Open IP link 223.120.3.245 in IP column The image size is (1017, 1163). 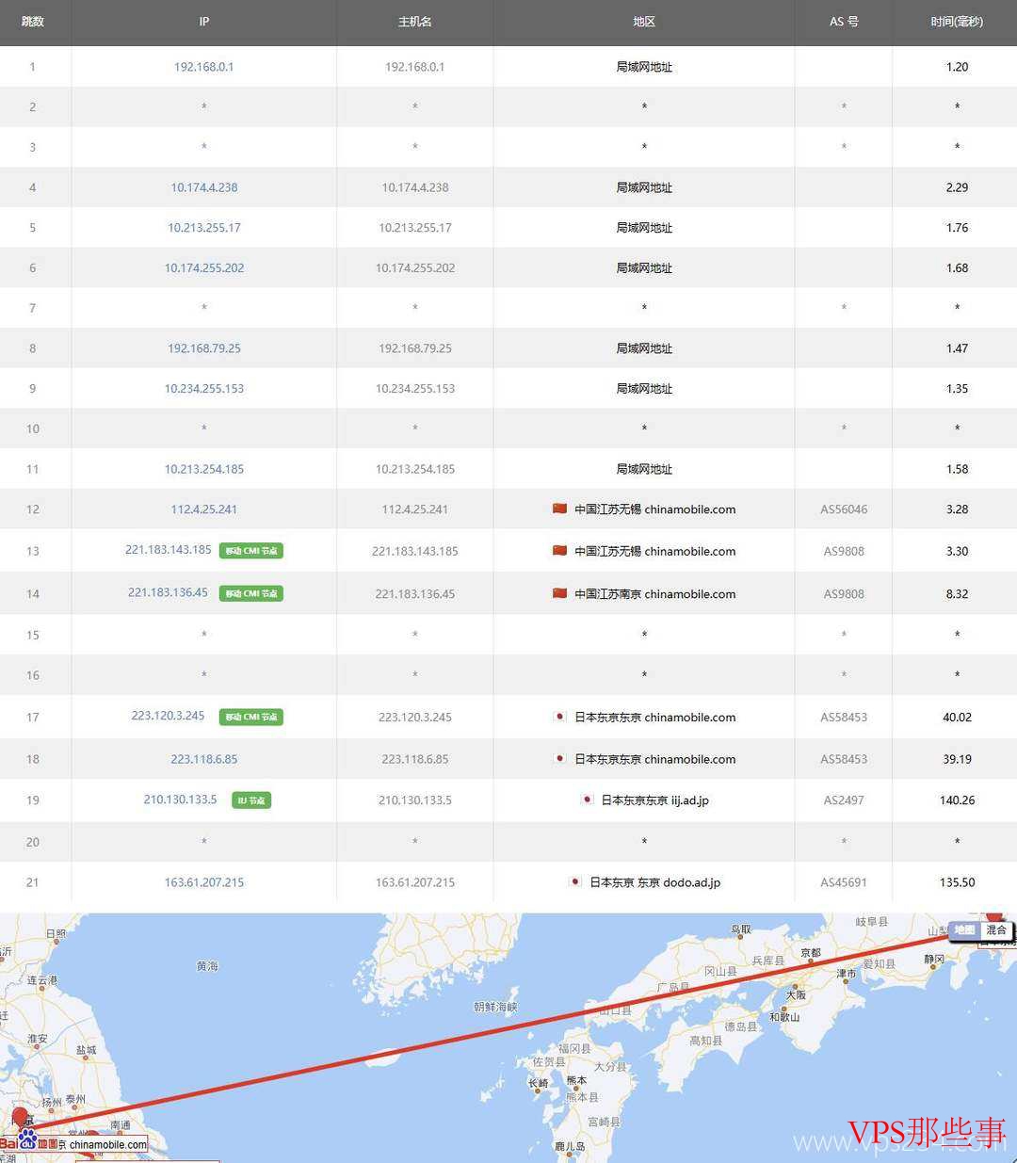[x=169, y=716]
